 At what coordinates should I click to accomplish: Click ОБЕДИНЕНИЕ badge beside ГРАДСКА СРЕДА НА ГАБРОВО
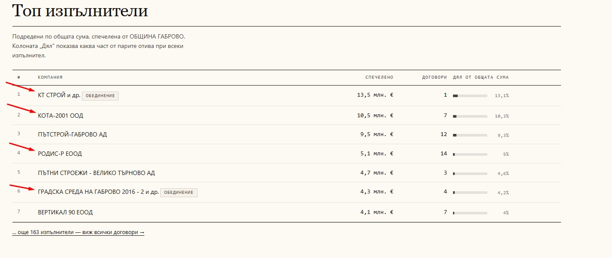179,193
